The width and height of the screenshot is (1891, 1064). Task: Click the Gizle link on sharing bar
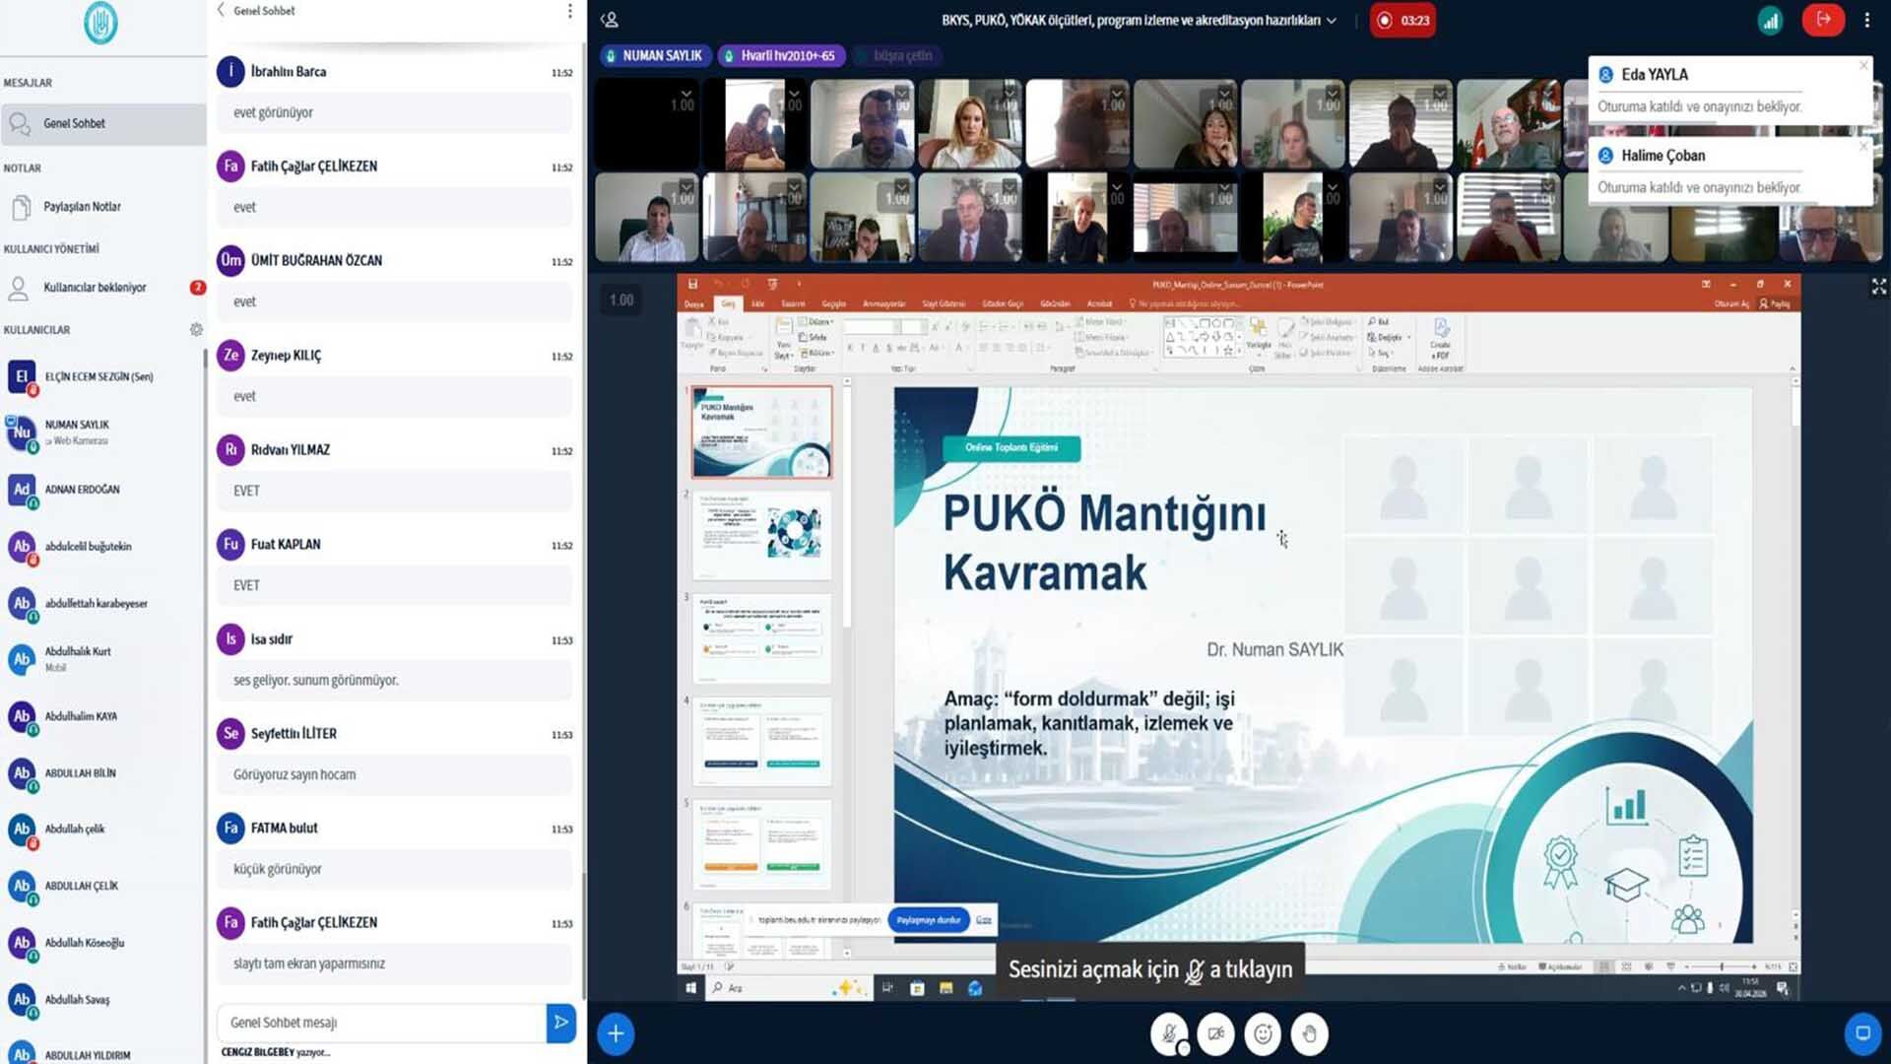(983, 920)
